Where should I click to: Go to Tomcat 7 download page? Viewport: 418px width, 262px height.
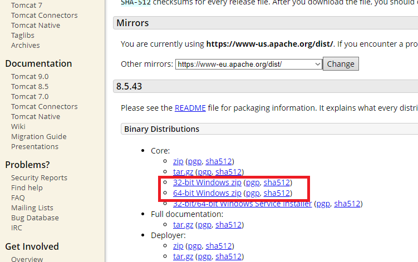[27, 6]
